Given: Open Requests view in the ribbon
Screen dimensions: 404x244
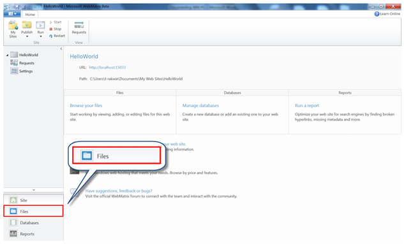Looking at the screenshot, I should click(x=79, y=28).
